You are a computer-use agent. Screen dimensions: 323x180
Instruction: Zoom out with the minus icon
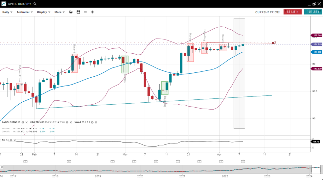click(85, 12)
